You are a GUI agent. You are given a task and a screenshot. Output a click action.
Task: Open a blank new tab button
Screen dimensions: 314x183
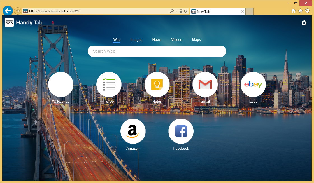[x=250, y=11]
